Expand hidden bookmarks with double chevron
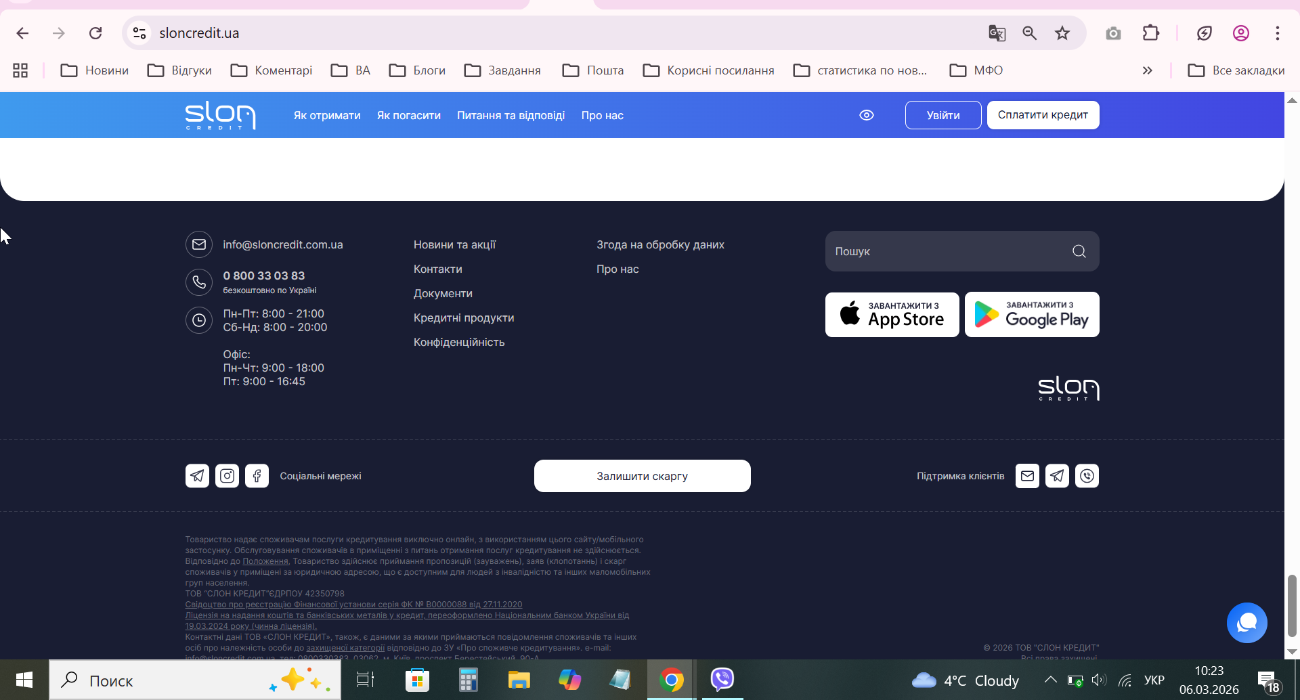Image resolution: width=1300 pixels, height=700 pixels. (1147, 70)
